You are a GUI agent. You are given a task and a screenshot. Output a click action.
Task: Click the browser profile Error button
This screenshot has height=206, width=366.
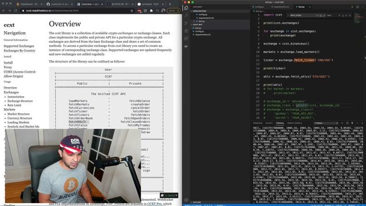click(173, 10)
